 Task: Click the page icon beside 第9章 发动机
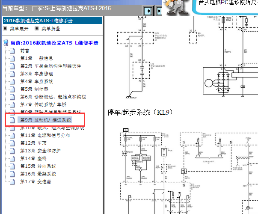pyautogui.click(x=12, y=120)
